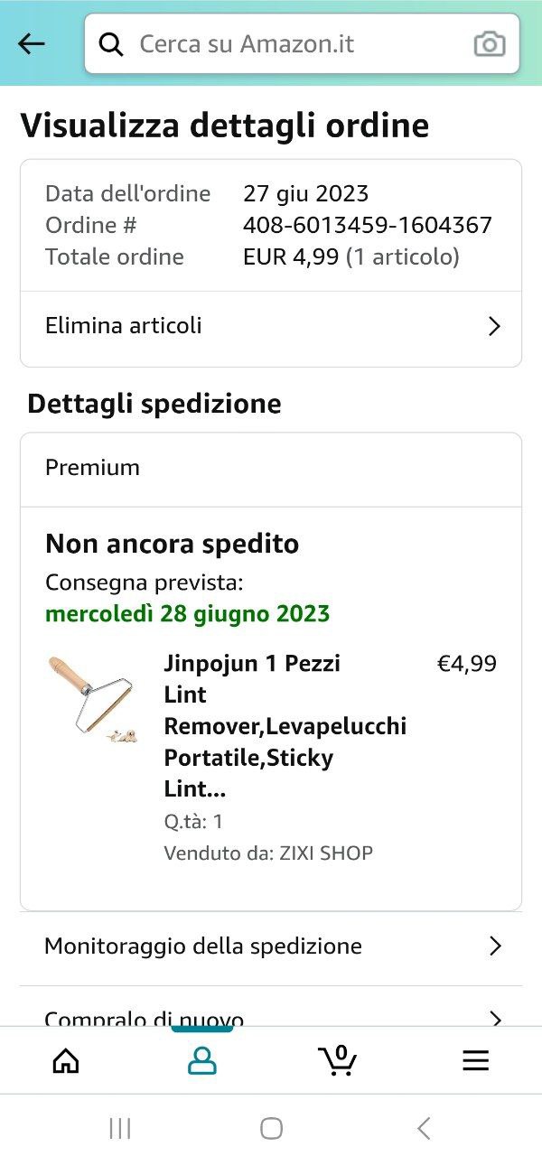Go to Amazon home tab
Screen dimensions: 542x1156
pos(66,1060)
